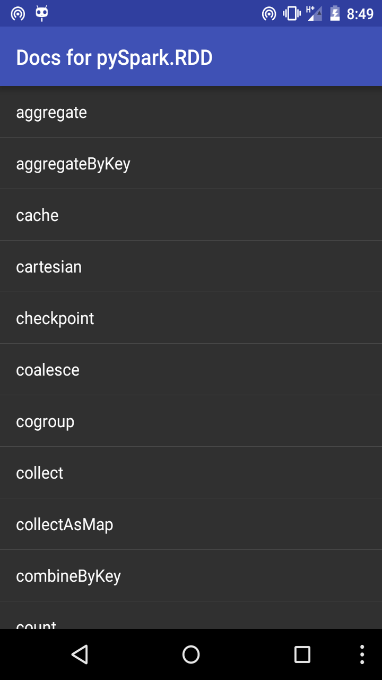Open the cache docs entry

(x=37, y=215)
